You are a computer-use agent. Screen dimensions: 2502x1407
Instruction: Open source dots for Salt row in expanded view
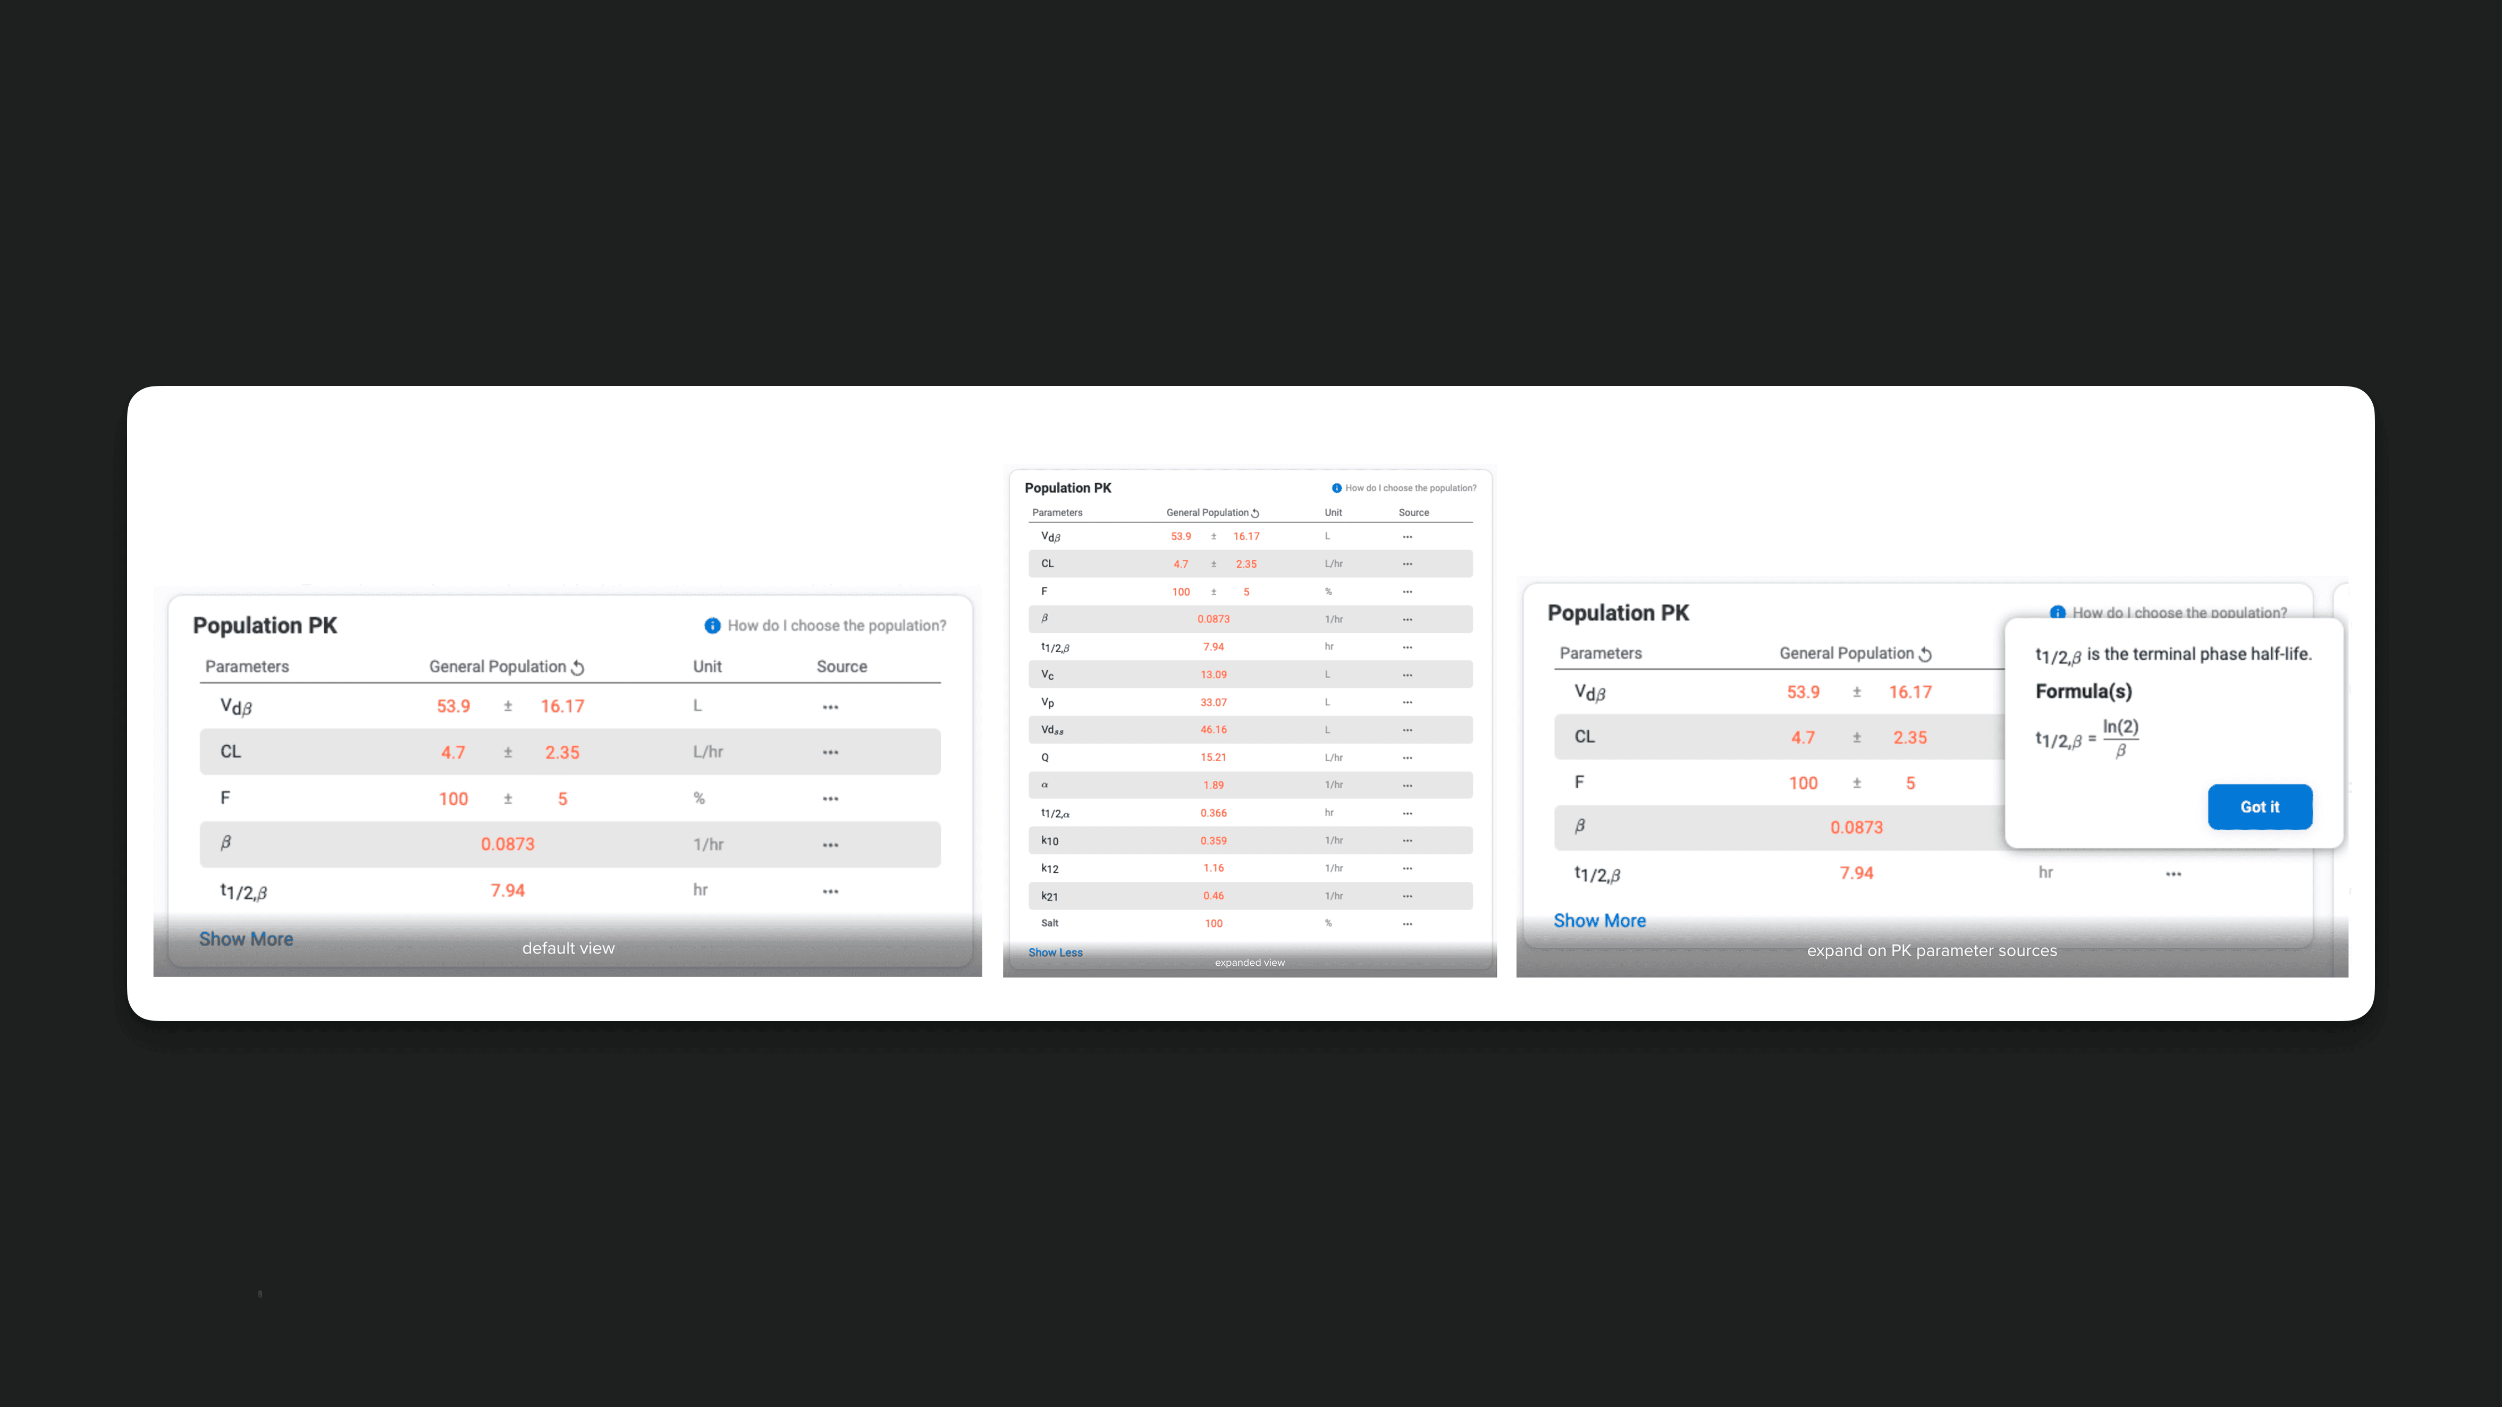point(1408,923)
